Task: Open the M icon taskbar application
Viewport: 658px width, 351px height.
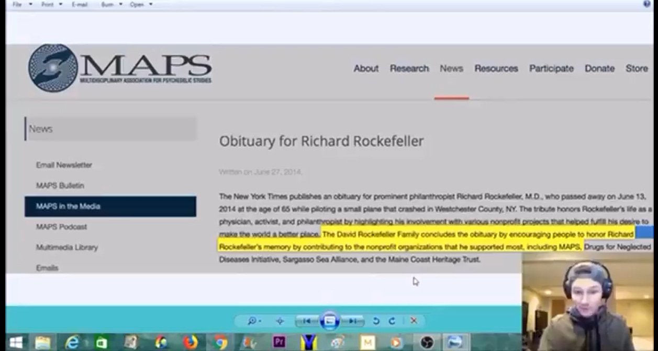Action: (x=367, y=343)
